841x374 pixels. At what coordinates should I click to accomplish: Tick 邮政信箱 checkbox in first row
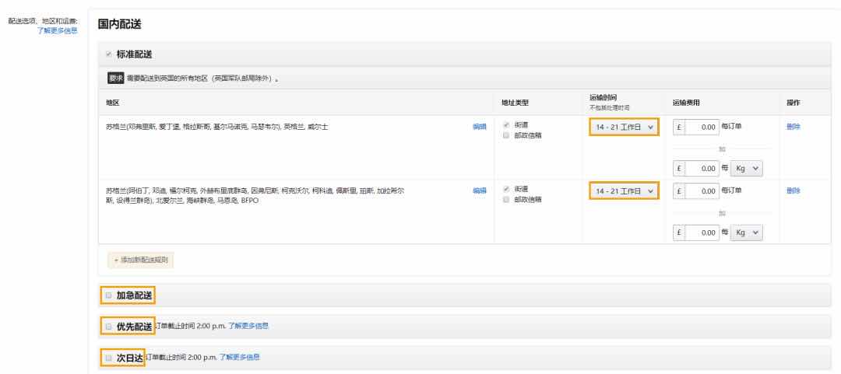(506, 135)
